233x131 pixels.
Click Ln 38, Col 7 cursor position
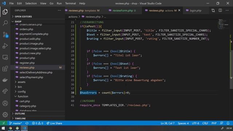tap(167, 123)
